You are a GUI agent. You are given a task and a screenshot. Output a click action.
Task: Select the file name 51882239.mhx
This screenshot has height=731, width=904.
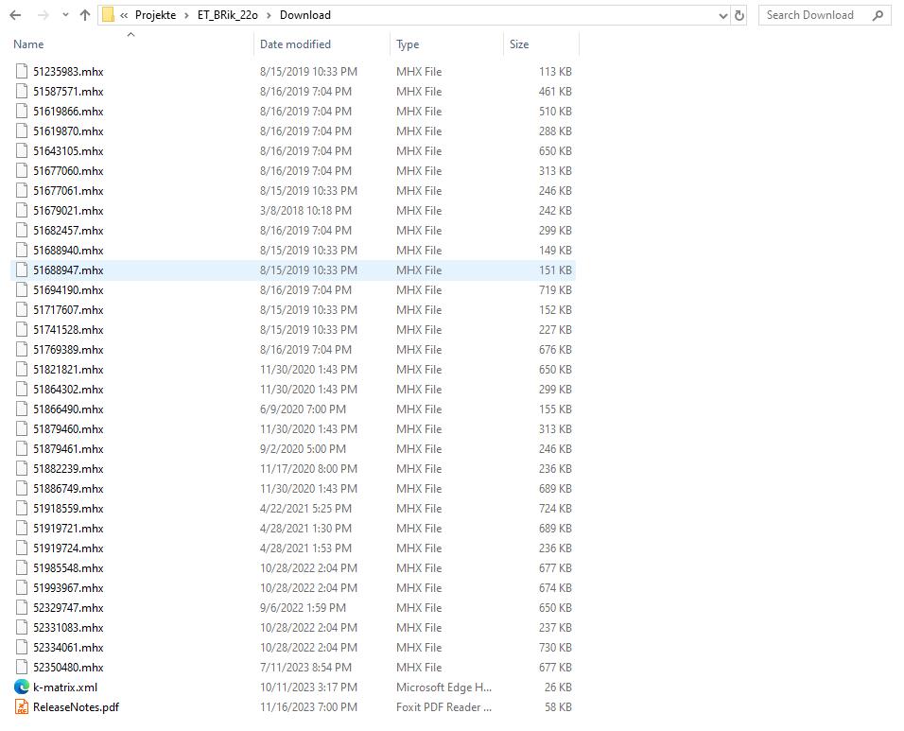(x=68, y=469)
